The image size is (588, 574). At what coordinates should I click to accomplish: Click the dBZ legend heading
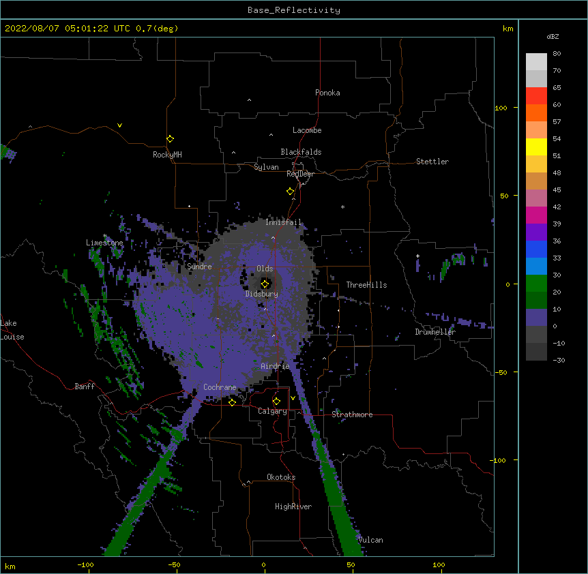tap(553, 36)
